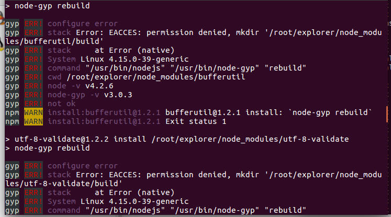Viewport: 391px width, 217px height.
Task: Click the 'utf-8-validate@1.2.2' package text
Action: 62,139
